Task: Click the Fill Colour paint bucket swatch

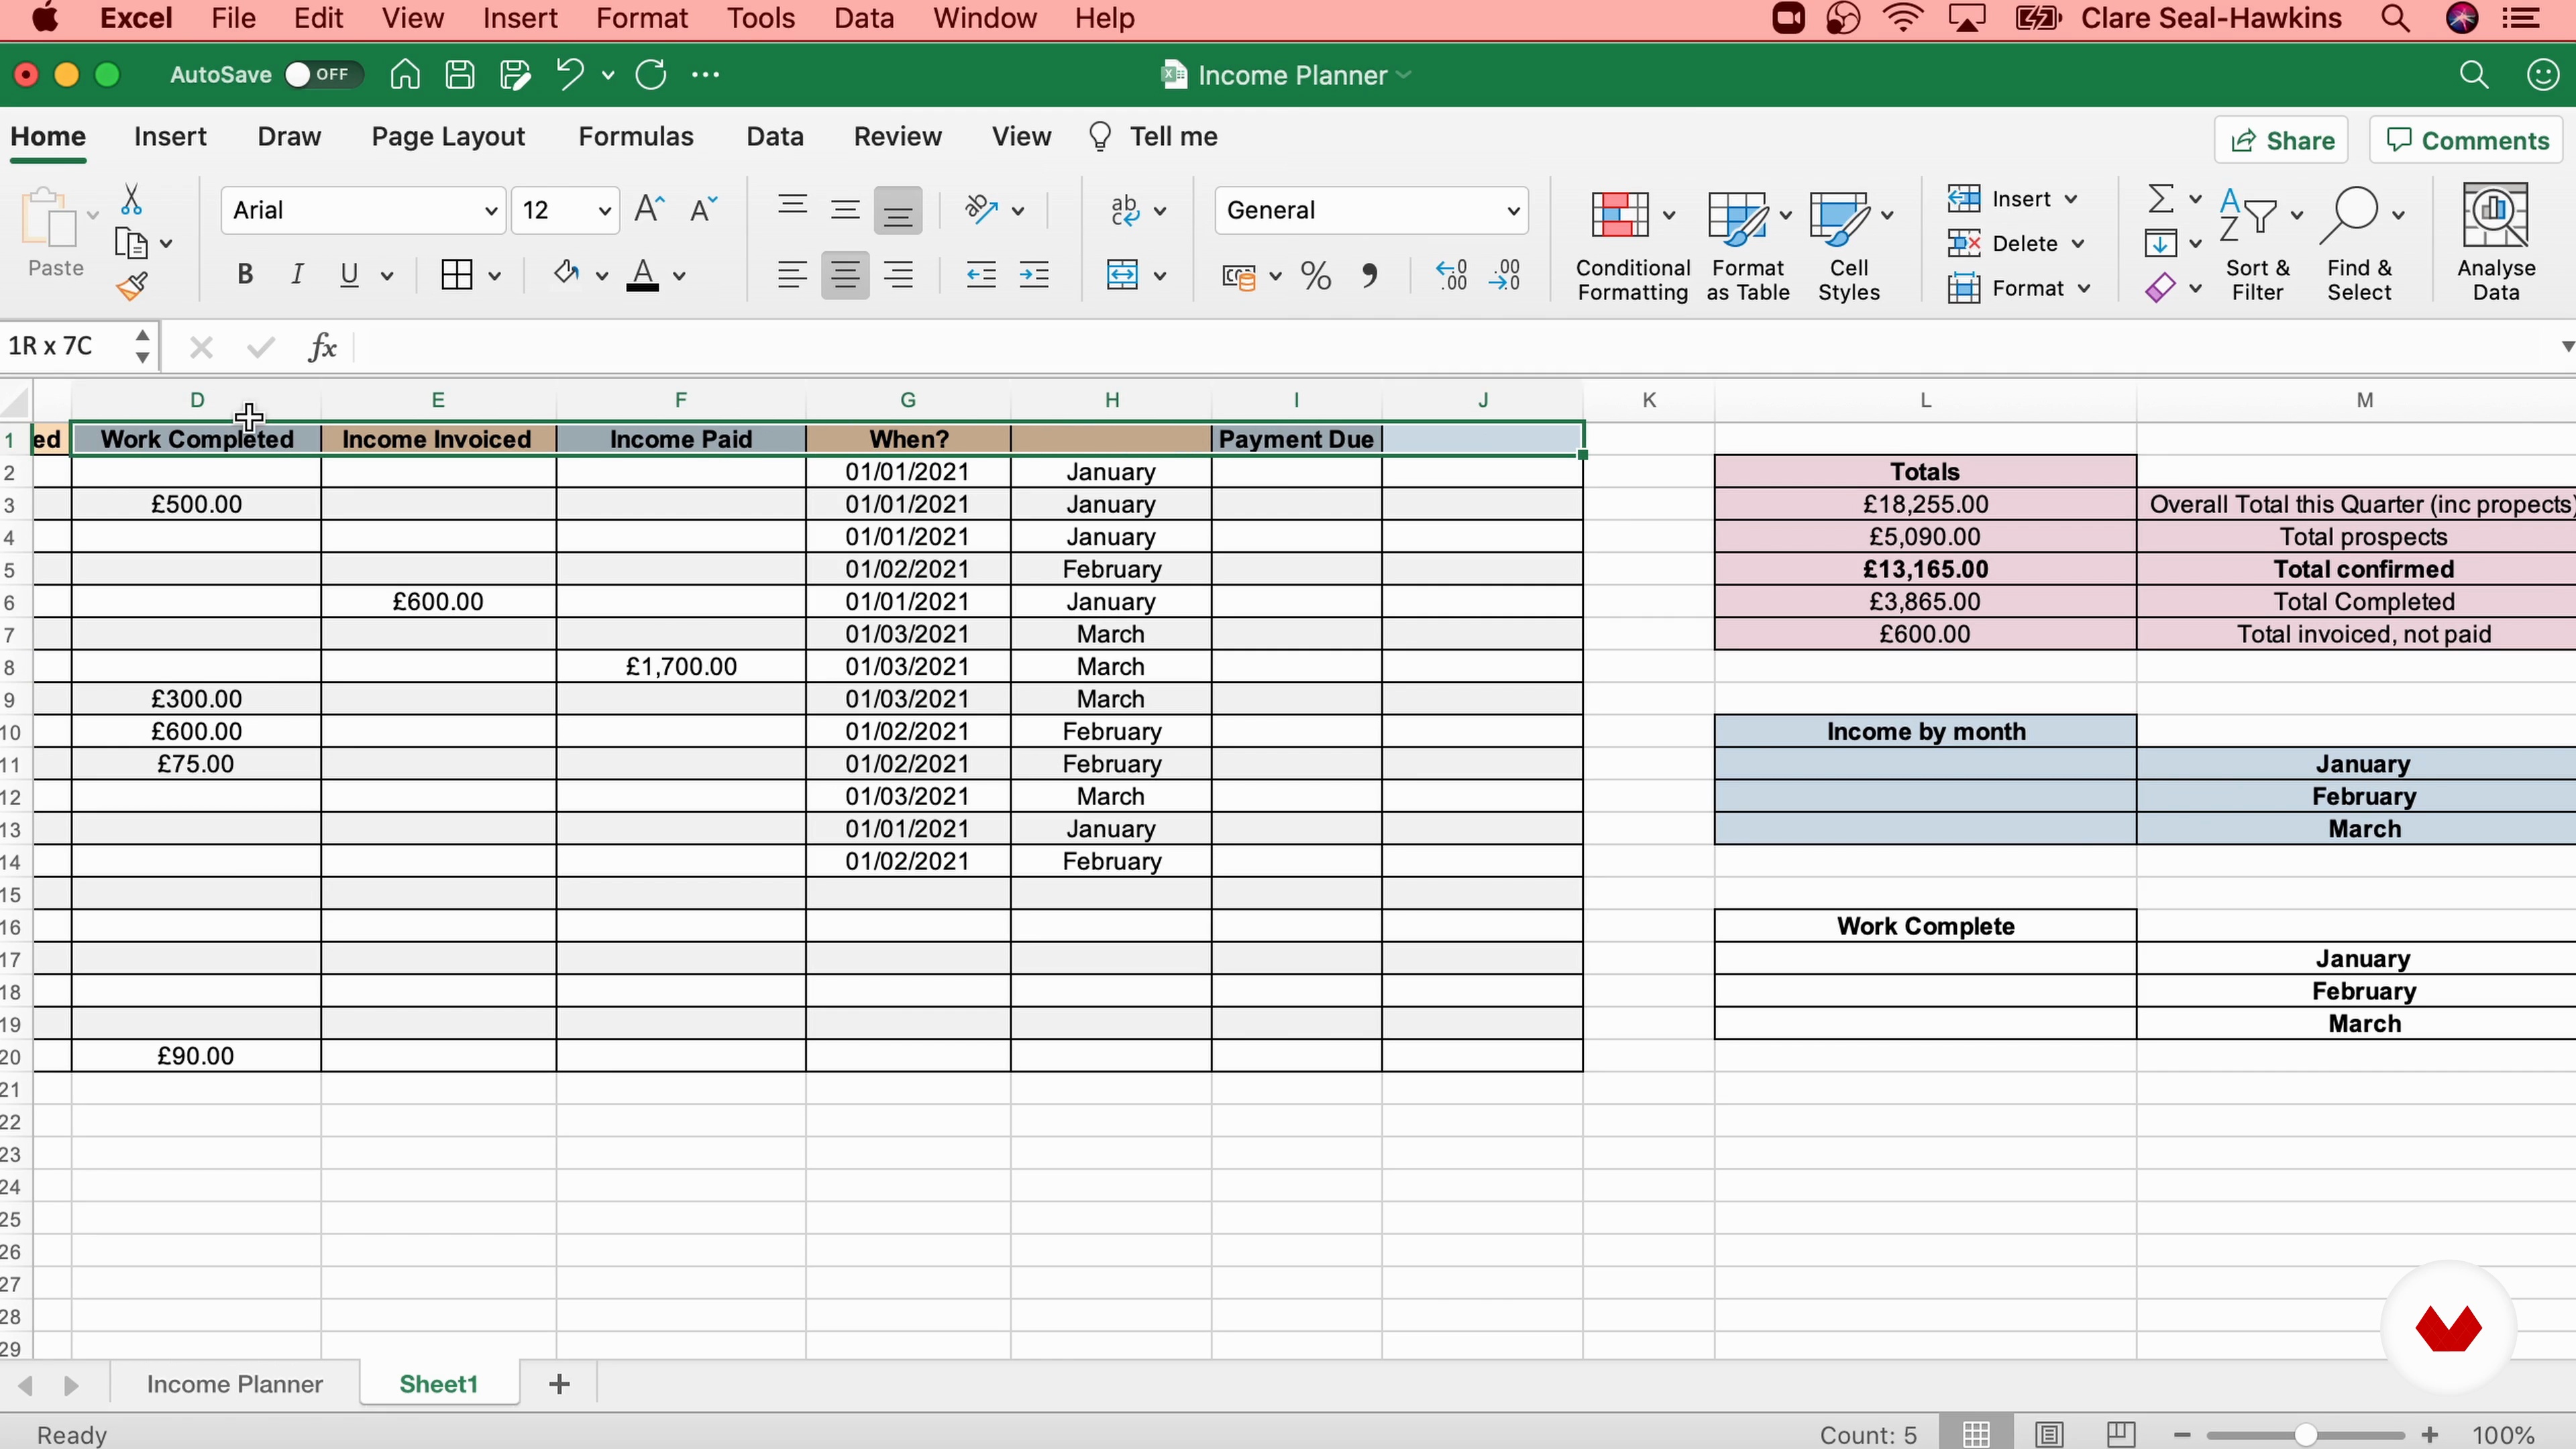Action: (x=567, y=274)
